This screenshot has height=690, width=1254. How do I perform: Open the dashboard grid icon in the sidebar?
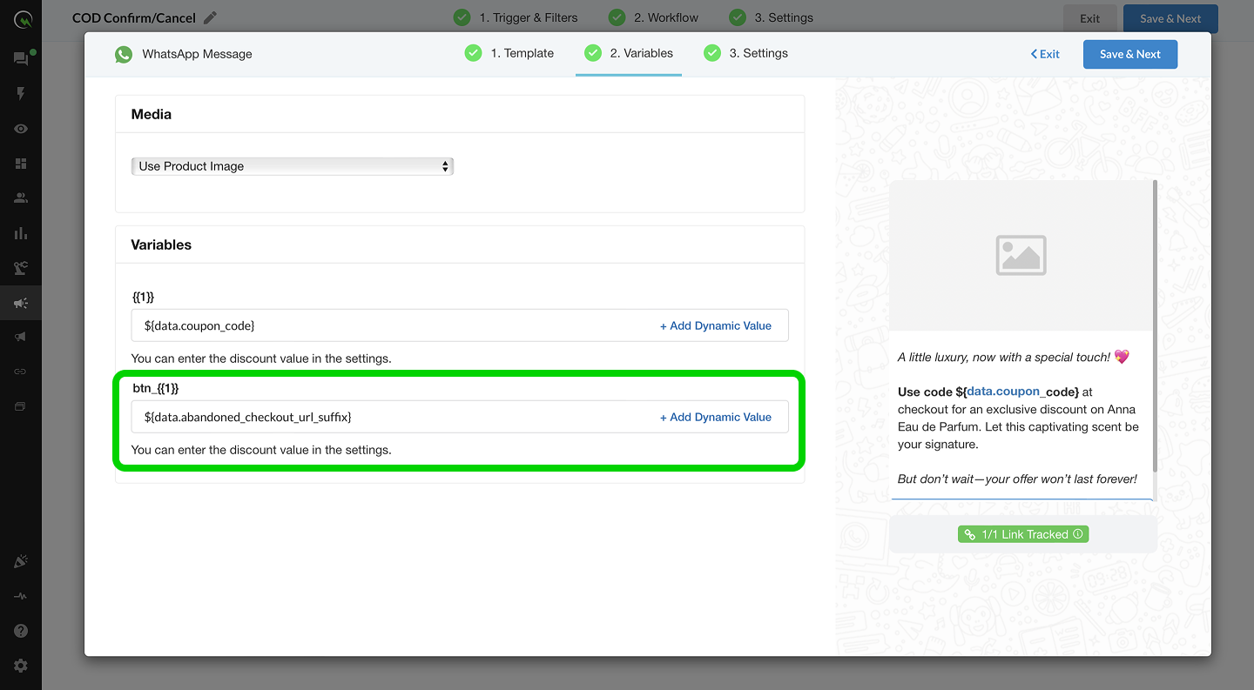pos(21,164)
